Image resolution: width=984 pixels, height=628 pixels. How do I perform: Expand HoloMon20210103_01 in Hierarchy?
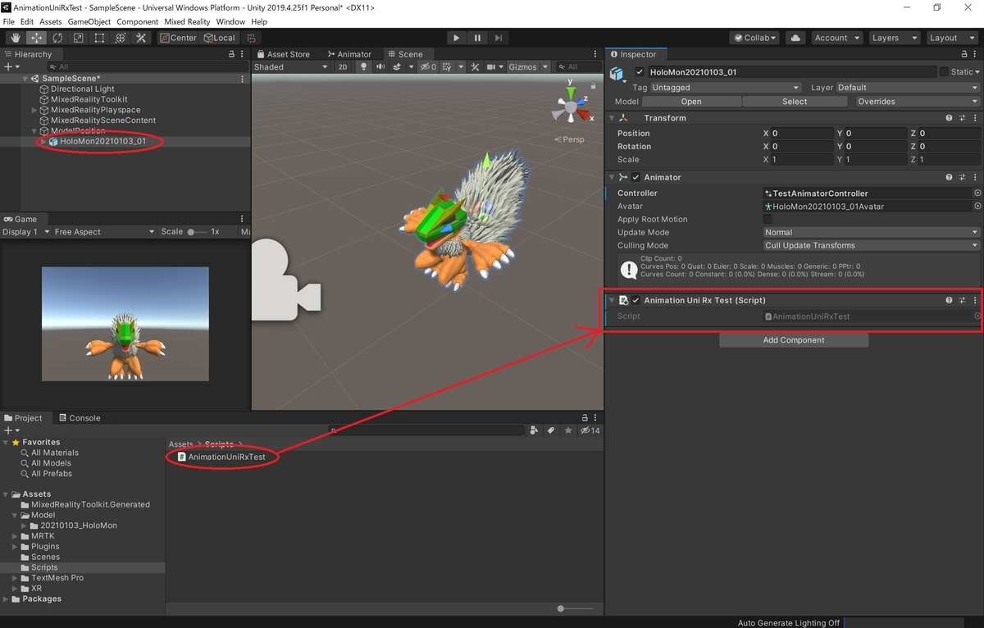click(x=43, y=142)
